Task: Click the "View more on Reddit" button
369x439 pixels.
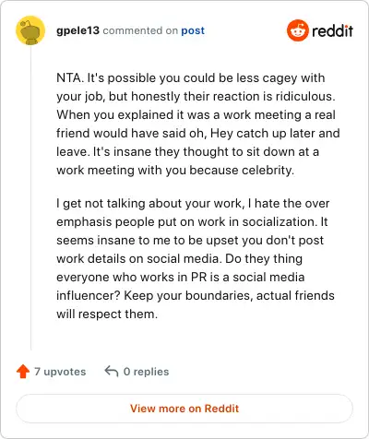Action: (x=184, y=409)
